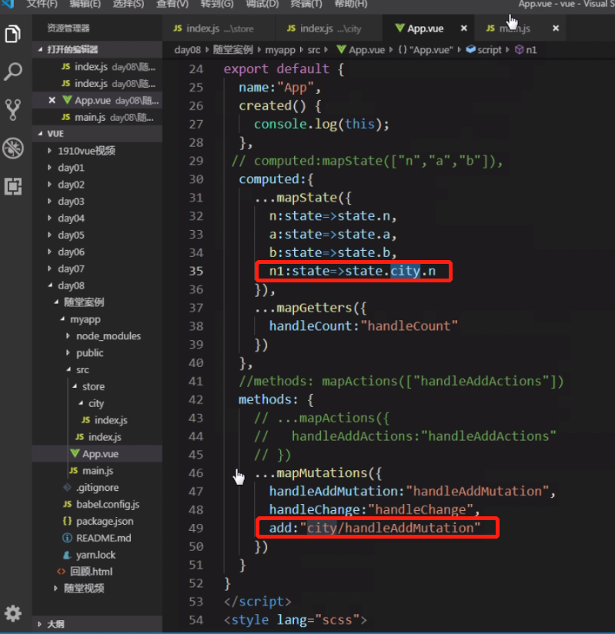Click the Manage gear icon

pyautogui.click(x=13, y=613)
